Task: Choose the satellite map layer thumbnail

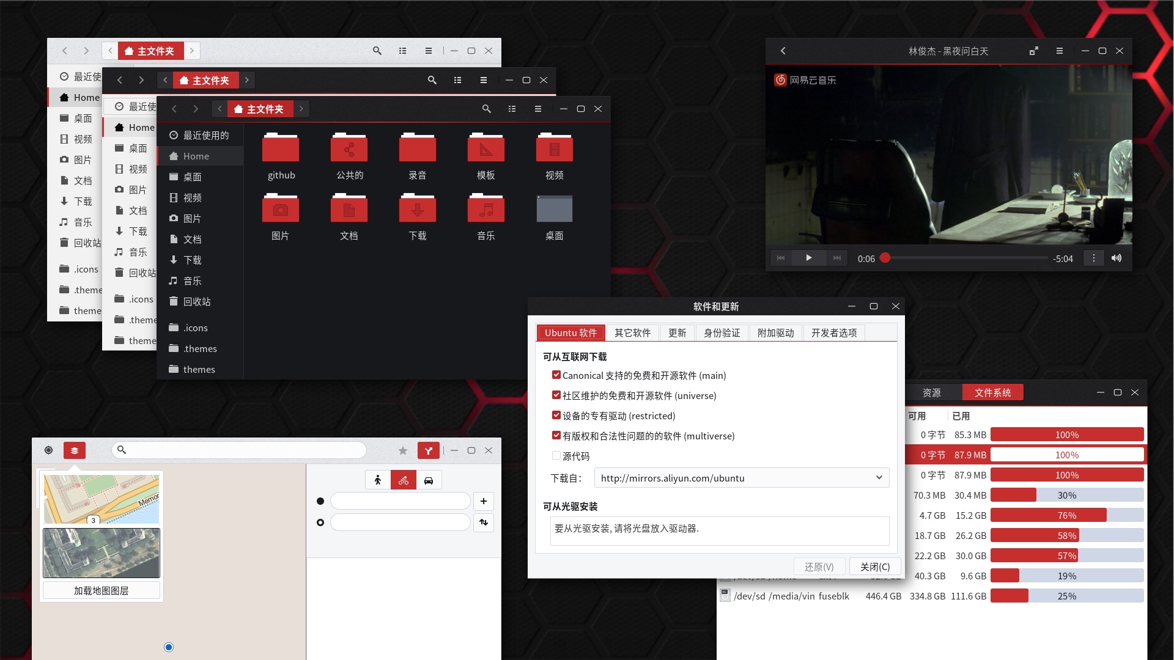Action: tap(102, 553)
